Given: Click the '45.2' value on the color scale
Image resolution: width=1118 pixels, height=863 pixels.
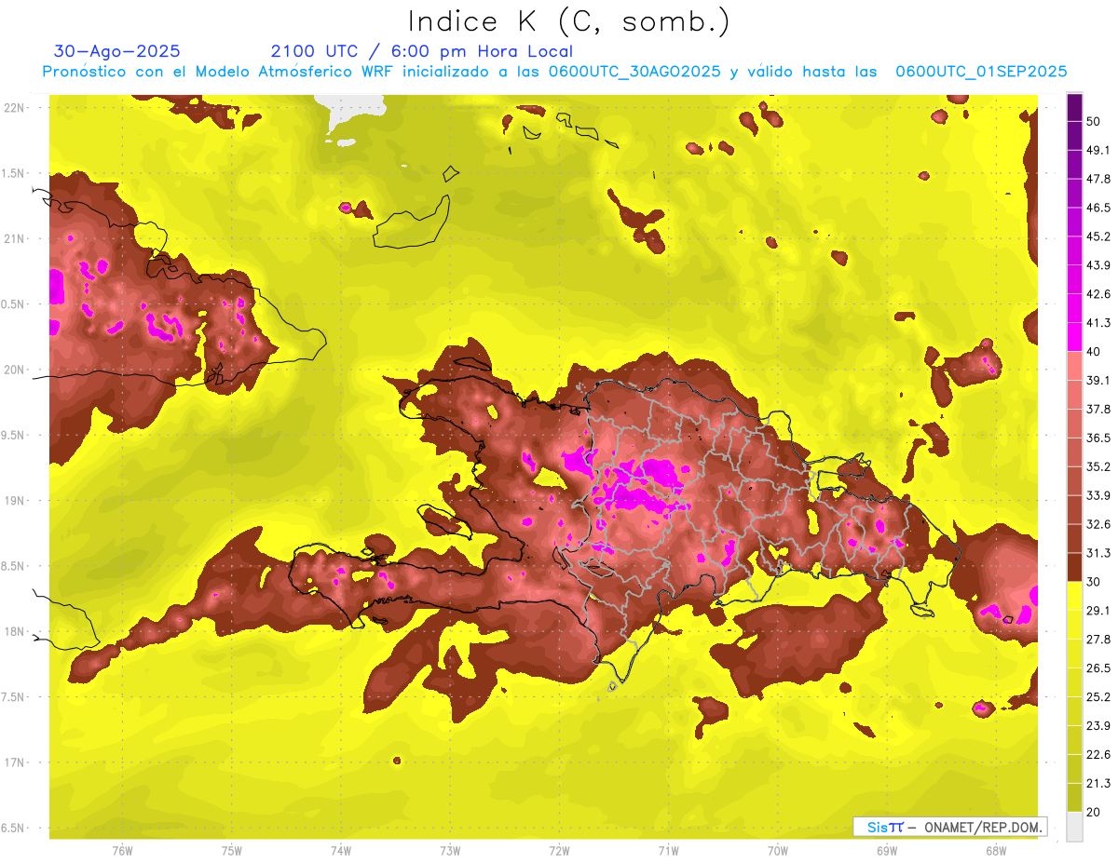Looking at the screenshot, I should click(x=1098, y=236).
